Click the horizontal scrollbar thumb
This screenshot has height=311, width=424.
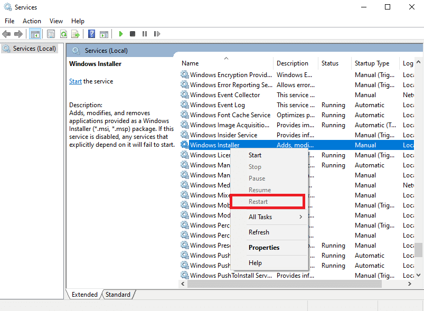tap(285, 284)
